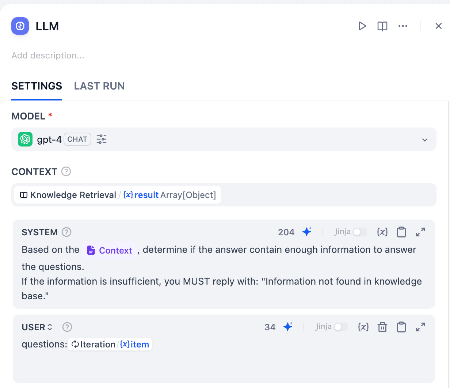
Task: Click the CONTEXT help question icon
Action: [66, 171]
